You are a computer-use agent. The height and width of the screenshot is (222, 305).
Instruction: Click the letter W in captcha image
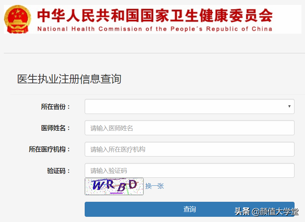tap(99, 185)
